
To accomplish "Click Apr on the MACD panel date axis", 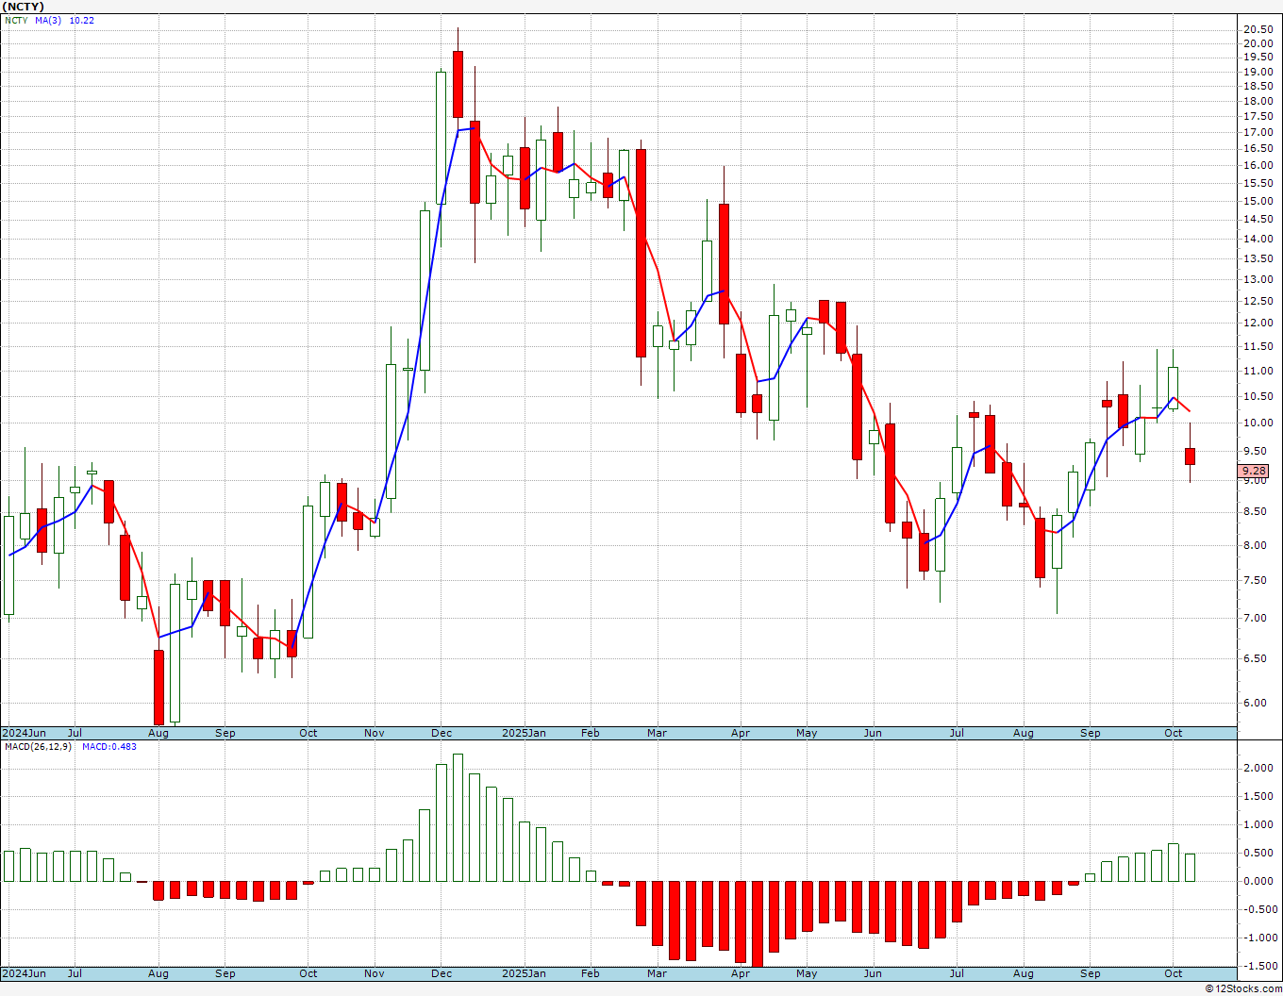I will (x=740, y=973).
